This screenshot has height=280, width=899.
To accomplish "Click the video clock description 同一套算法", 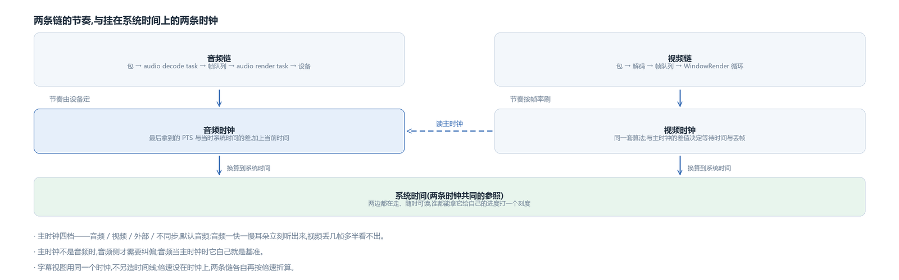I will tap(680, 138).
